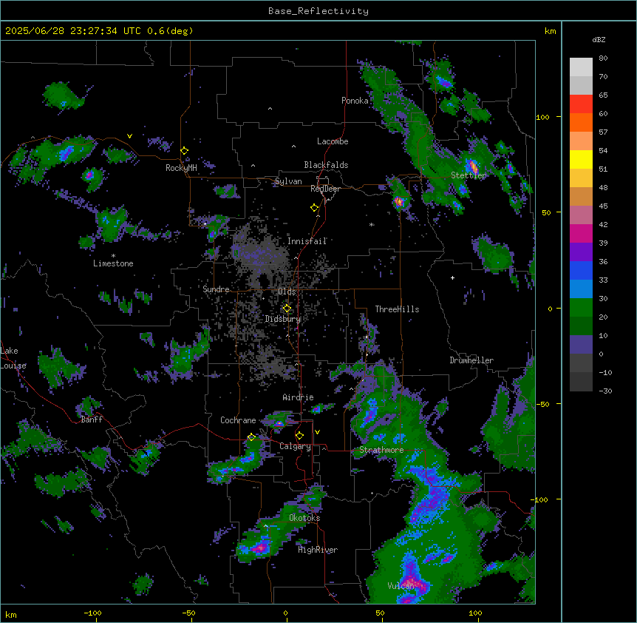Click the Limestone label
637x623 pixels.
[x=113, y=263]
